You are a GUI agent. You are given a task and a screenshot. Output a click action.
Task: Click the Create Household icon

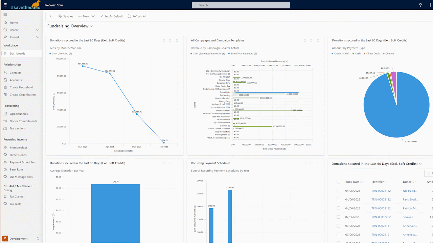pos(5,87)
